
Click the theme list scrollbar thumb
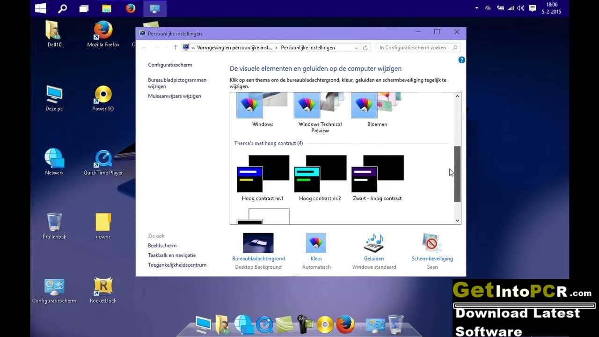(x=457, y=174)
